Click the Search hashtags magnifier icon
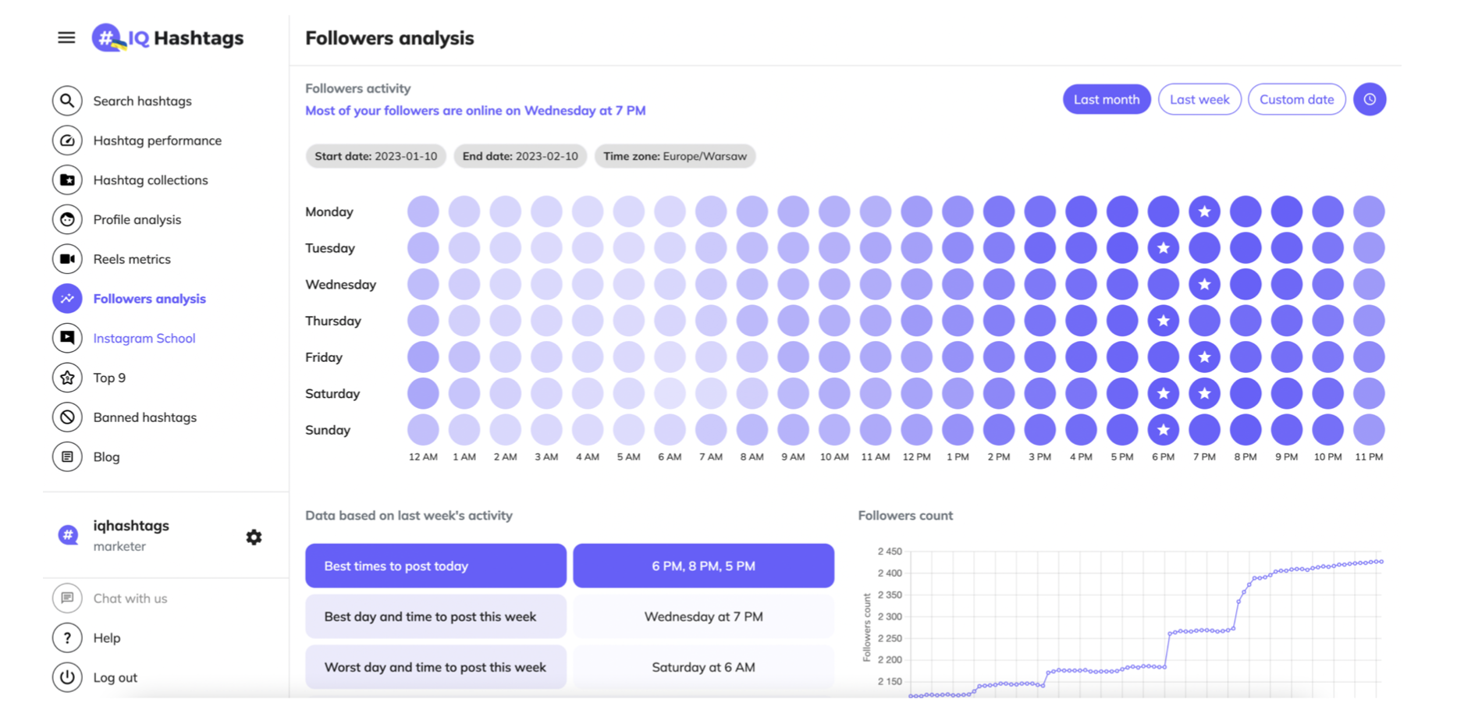1464x710 pixels. 67,101
